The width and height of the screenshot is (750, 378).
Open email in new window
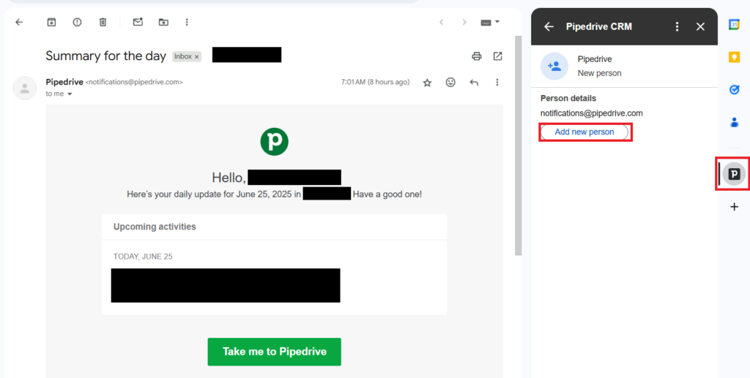click(498, 56)
